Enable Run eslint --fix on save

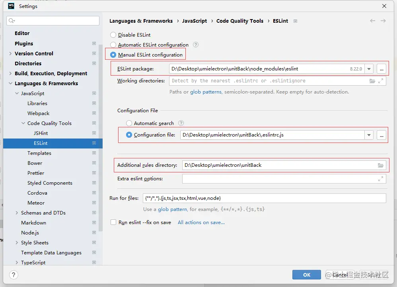point(113,223)
